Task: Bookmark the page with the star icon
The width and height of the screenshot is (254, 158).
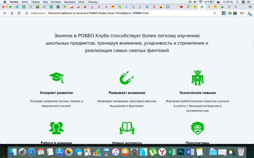Action: pos(214,13)
